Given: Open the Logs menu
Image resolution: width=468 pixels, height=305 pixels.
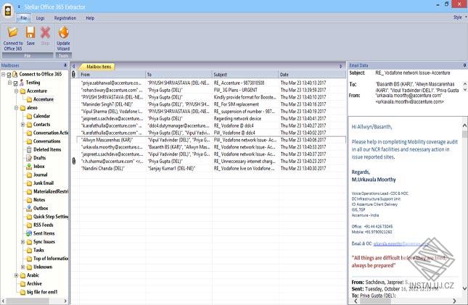Looking at the screenshot, I should pos(41,18).
